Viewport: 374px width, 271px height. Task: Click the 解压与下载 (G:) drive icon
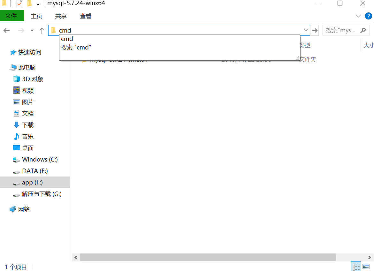point(17,195)
